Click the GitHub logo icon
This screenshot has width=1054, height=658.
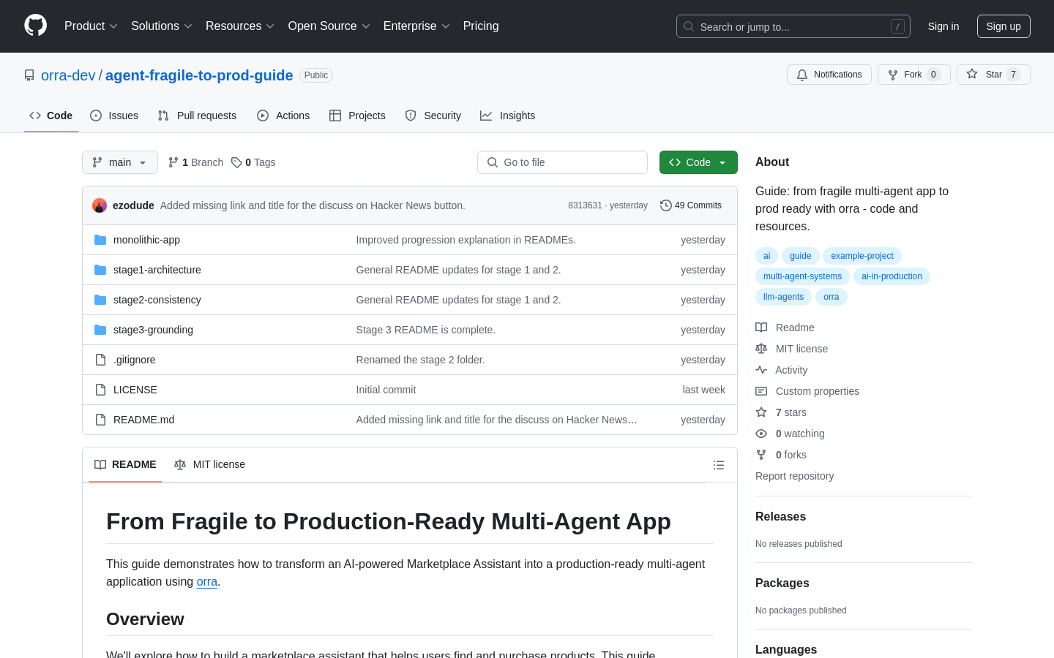35,26
